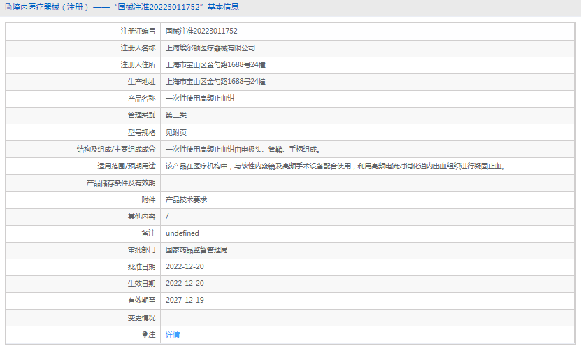Screen dimensions: 581x346
Task: Select the 见附页 value
Action: (x=176, y=133)
